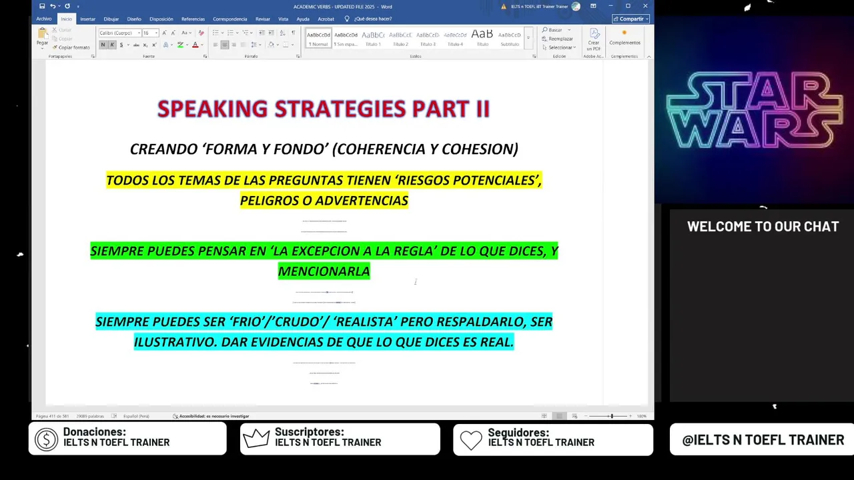Apply strikethrough formatting

pyautogui.click(x=136, y=45)
